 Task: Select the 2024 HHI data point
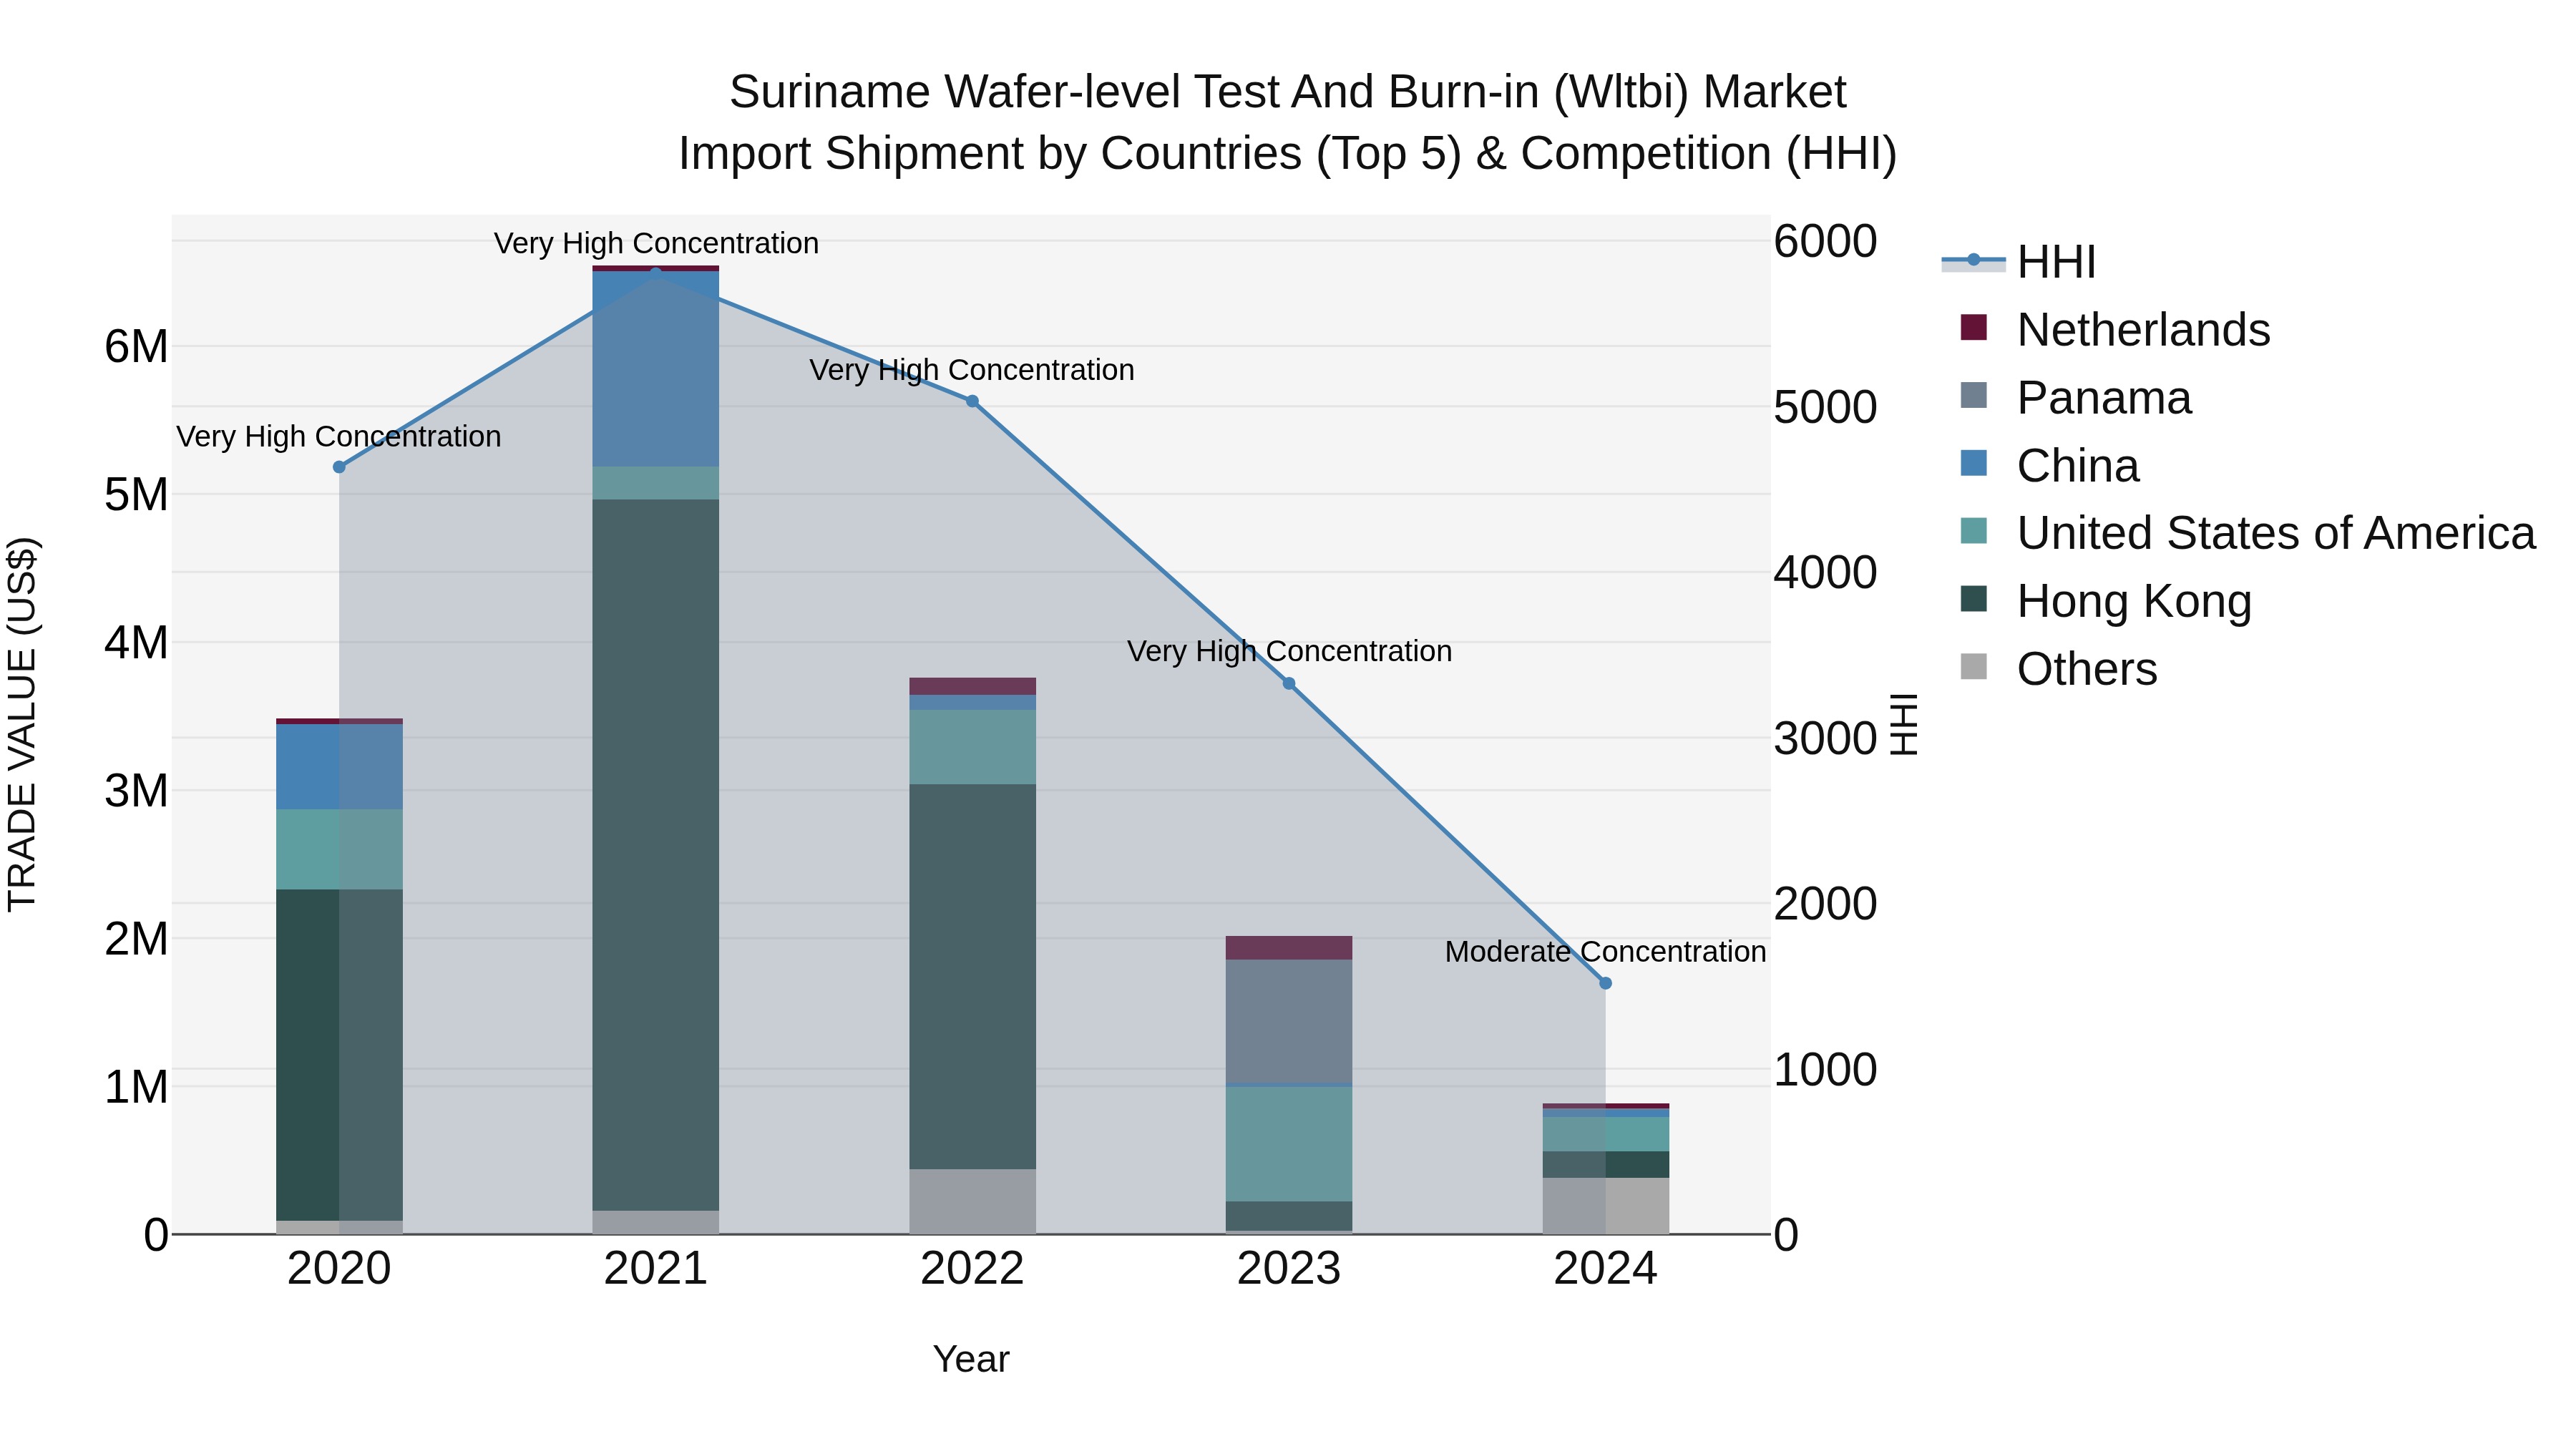[x=1606, y=983]
